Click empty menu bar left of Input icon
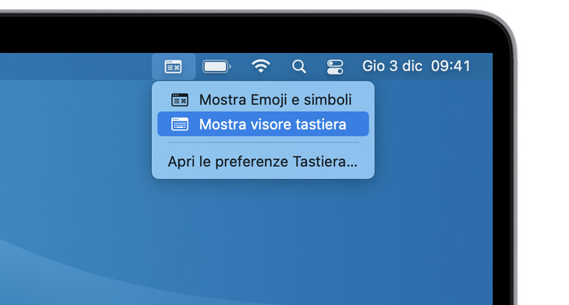Image resolution: width=569 pixels, height=305 pixels. tap(78, 66)
